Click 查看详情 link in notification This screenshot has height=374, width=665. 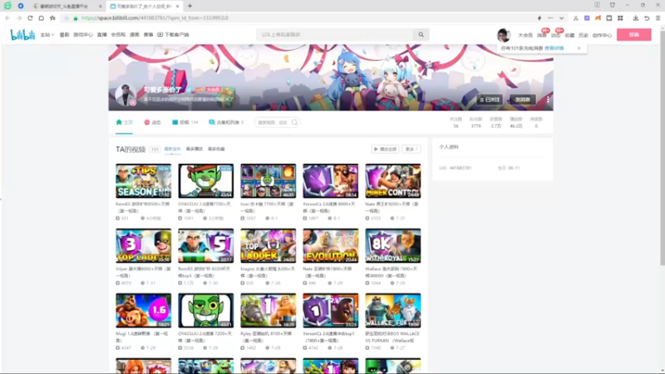(554, 48)
